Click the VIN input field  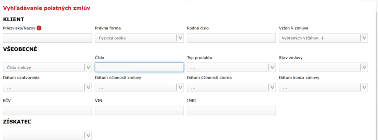[139, 111]
